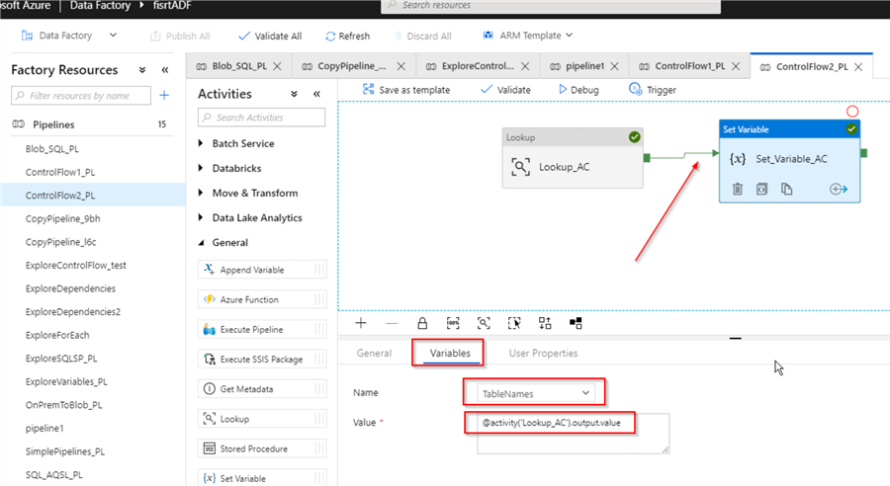Click Filter resources by name field

[81, 95]
